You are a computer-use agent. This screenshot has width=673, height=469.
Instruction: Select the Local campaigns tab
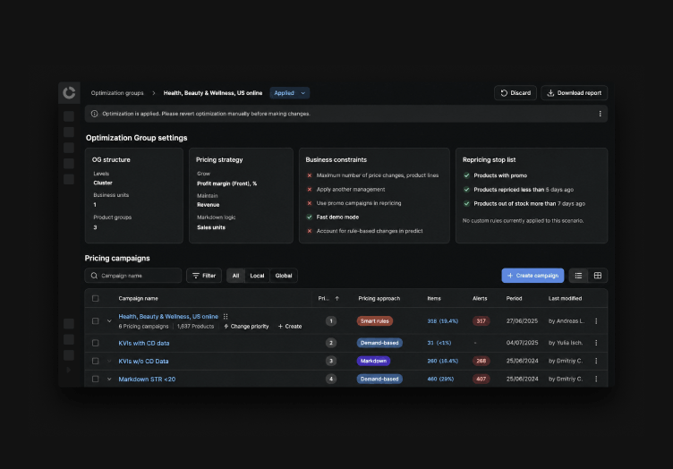pos(257,276)
